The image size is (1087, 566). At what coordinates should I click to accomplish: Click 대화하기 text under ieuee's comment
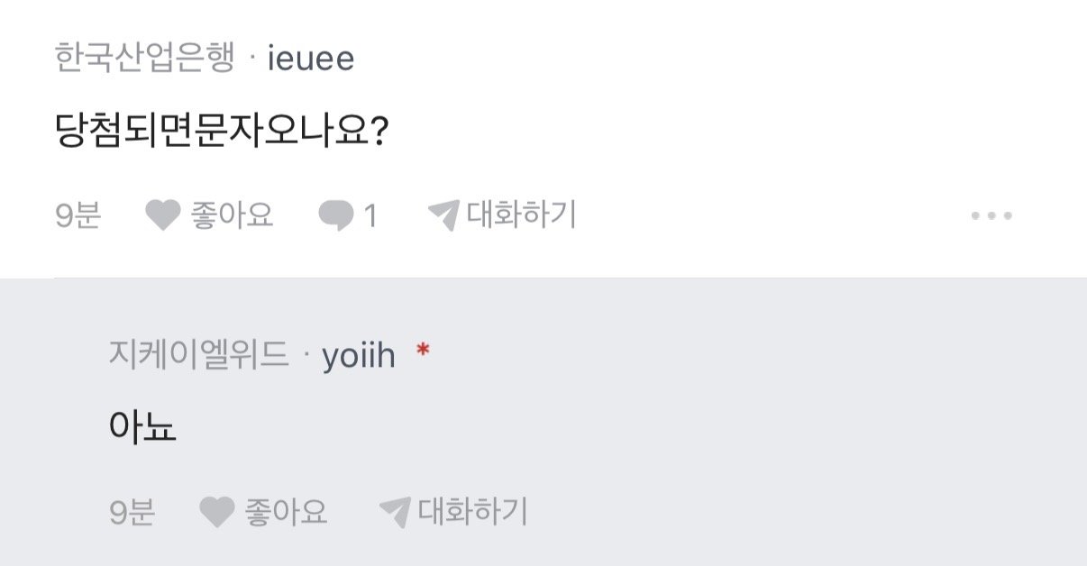pos(521,215)
